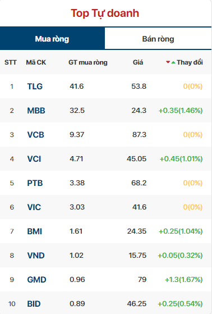Open the BMI stock code

coord(35,231)
